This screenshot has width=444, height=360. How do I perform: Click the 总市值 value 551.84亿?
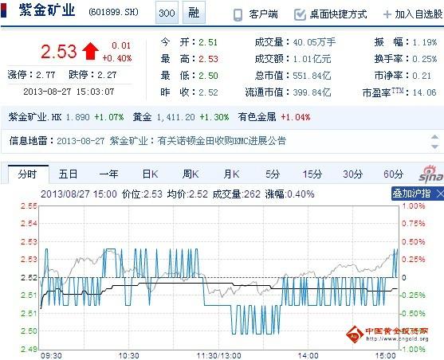click(x=312, y=76)
